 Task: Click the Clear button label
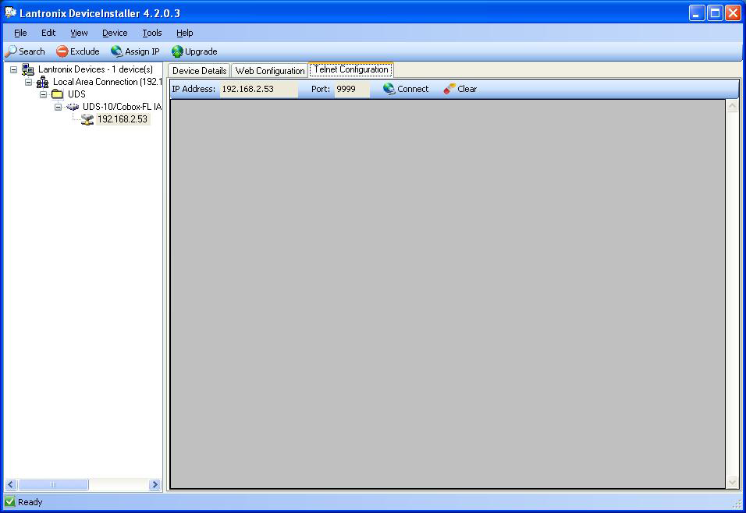pyautogui.click(x=467, y=89)
